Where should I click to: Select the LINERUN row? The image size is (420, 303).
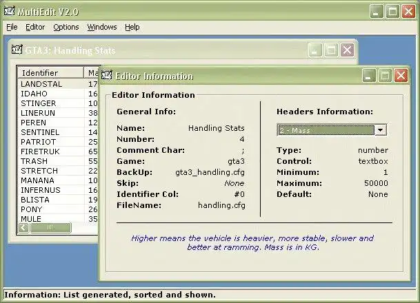tap(59, 113)
